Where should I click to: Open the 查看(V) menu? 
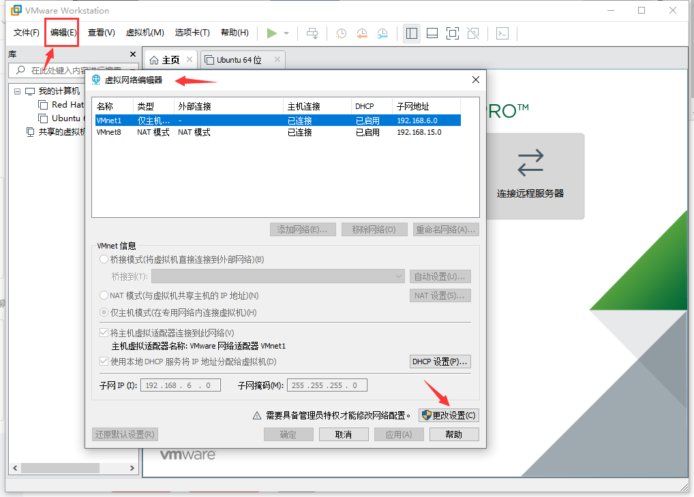102,33
